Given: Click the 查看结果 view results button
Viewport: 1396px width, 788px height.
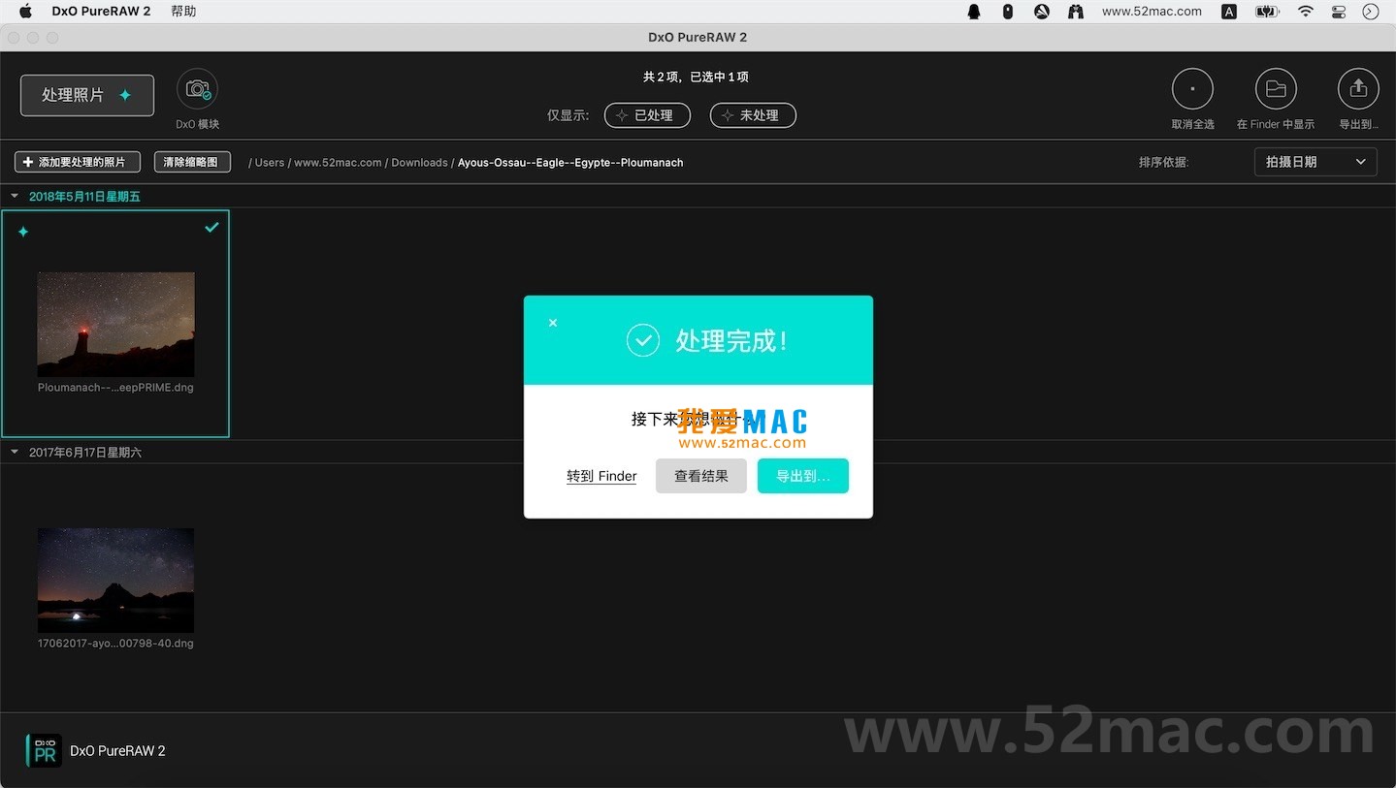Looking at the screenshot, I should tap(701, 476).
